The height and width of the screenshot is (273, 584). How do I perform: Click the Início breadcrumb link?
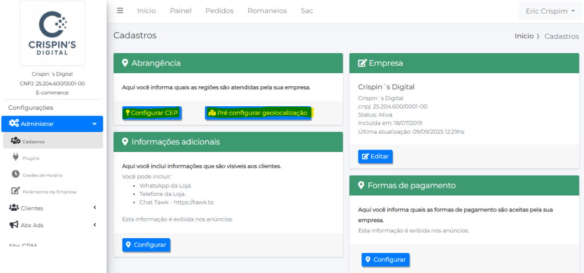coord(524,36)
